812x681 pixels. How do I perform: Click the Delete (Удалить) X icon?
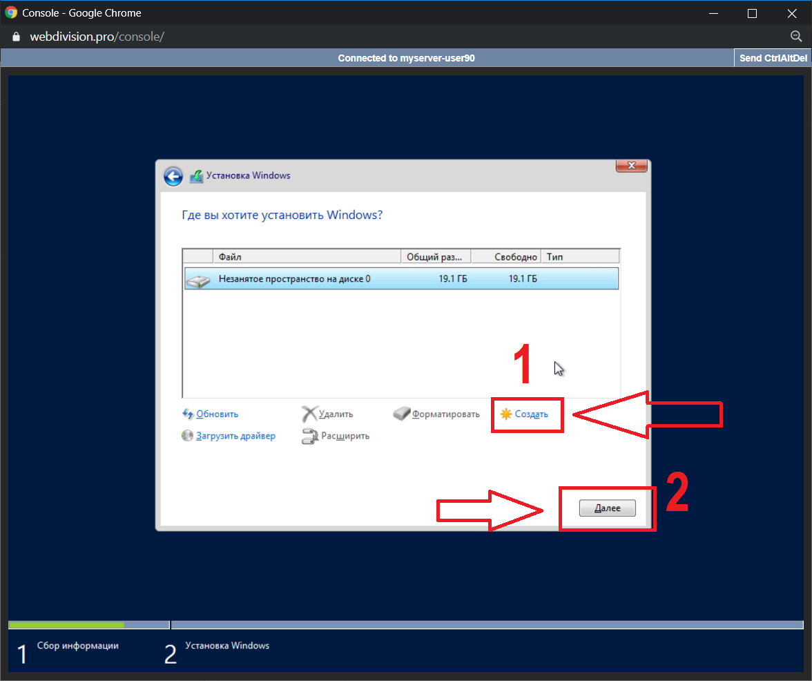309,414
